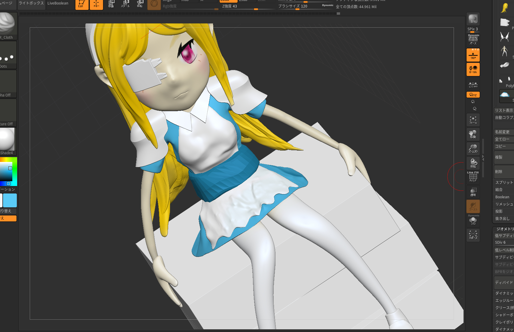Click the swap colors (切り替え) button

pos(8,211)
